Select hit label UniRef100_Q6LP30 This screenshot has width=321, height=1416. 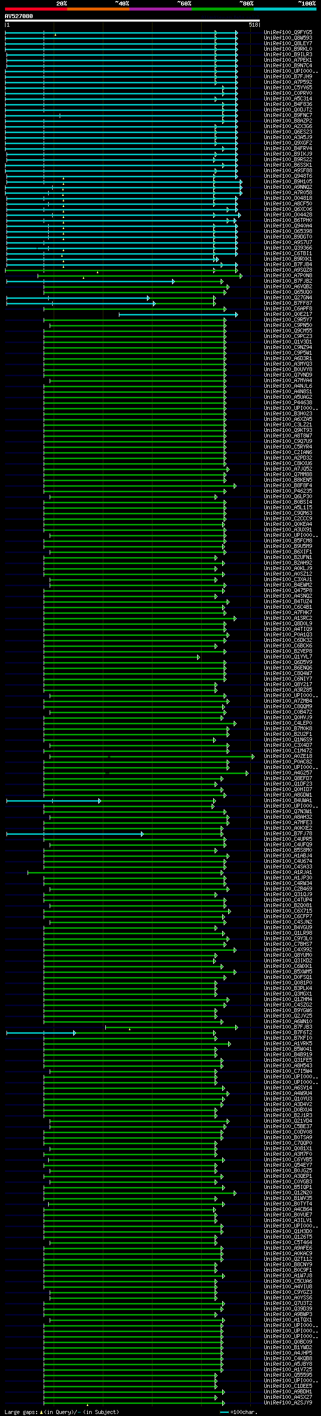(x=288, y=497)
